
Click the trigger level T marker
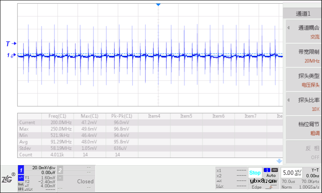coord(11,43)
